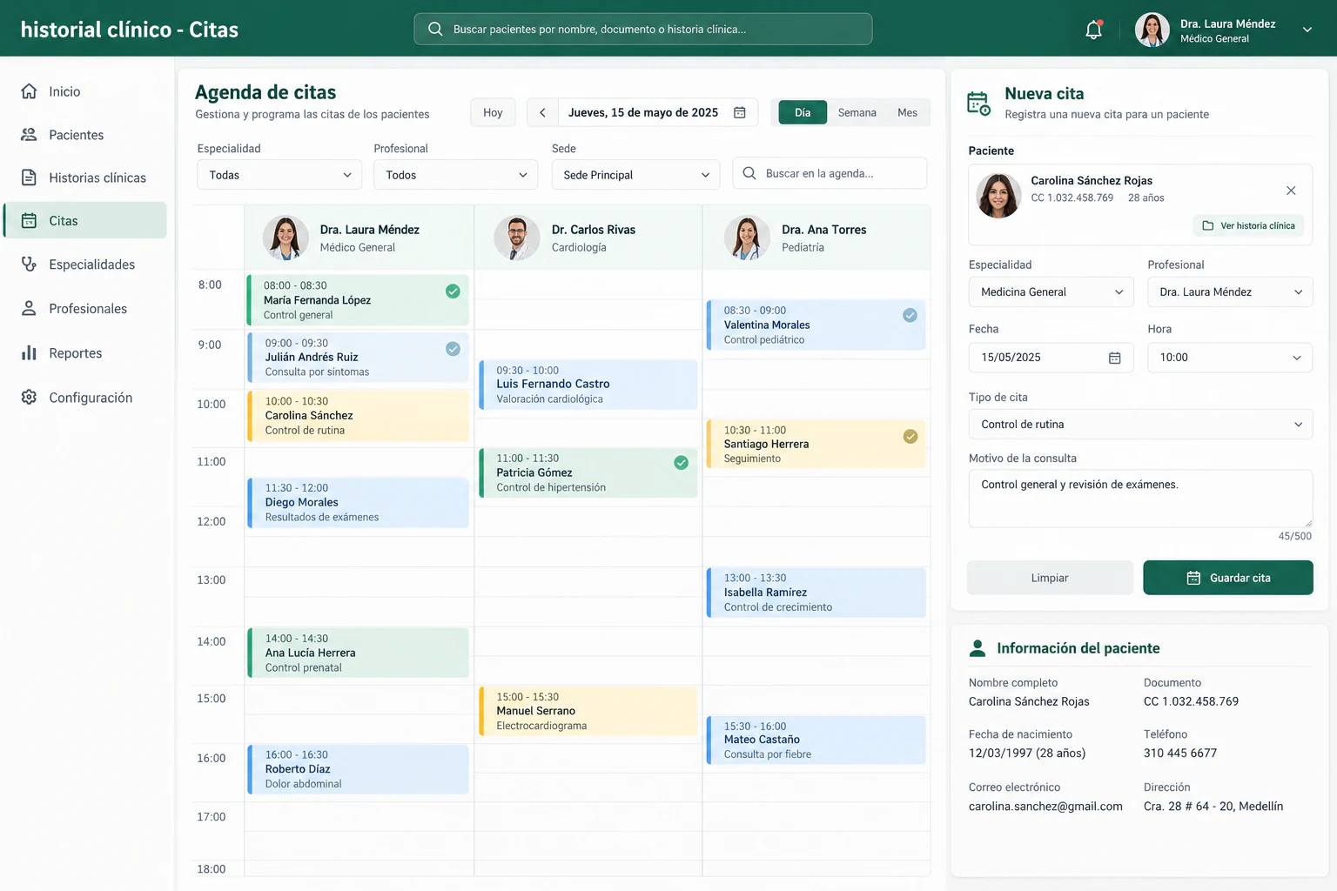This screenshot has height=891, width=1337.
Task: Click the Reportes bar chart icon
Action: tap(29, 353)
